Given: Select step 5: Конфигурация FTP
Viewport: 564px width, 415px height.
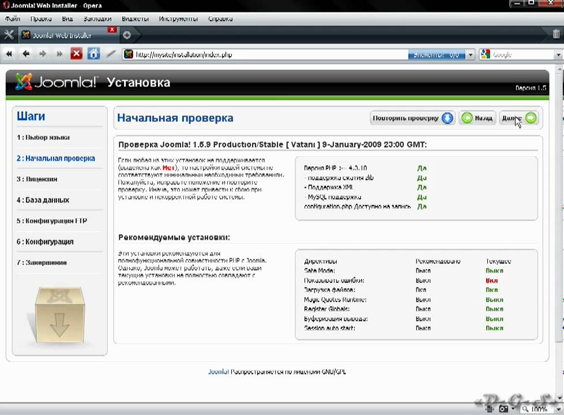Looking at the screenshot, I should pyautogui.click(x=52, y=221).
